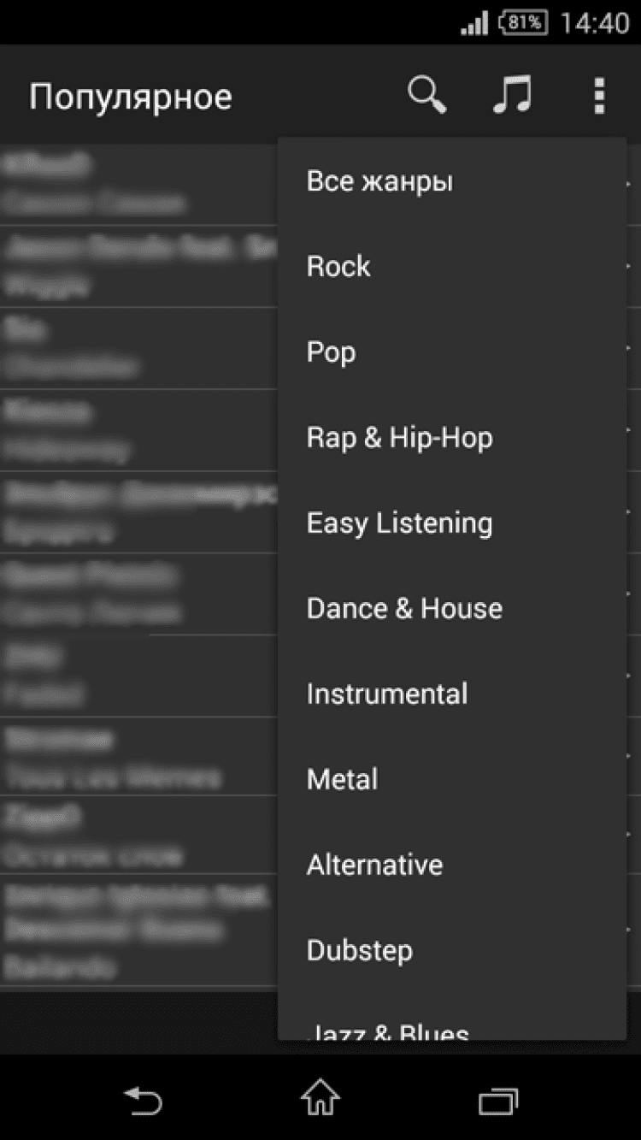This screenshot has height=1140, width=641.
Task: Choose the Dubstep genre
Action: pyautogui.click(x=360, y=950)
